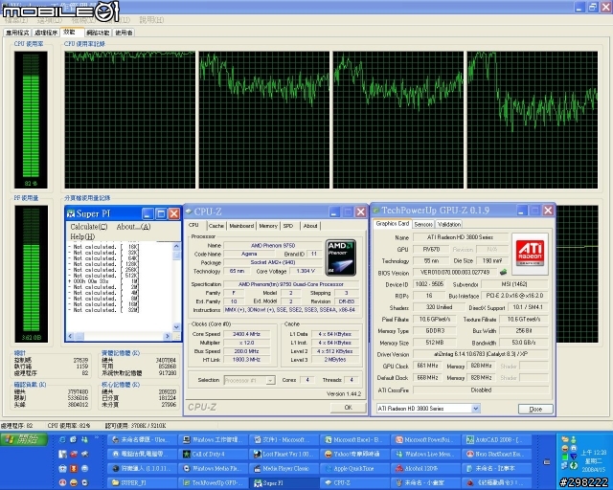Screen dimensions: 613x490
Task: Activate the Apple QuickTime taskbar button
Action: click(x=354, y=469)
